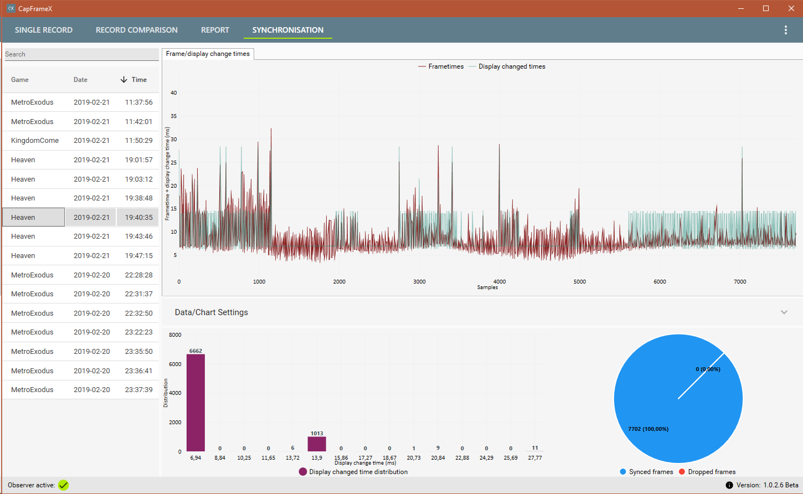This screenshot has height=494, width=803.
Task: Minimize the CapFrameX window
Action: [x=742, y=8]
